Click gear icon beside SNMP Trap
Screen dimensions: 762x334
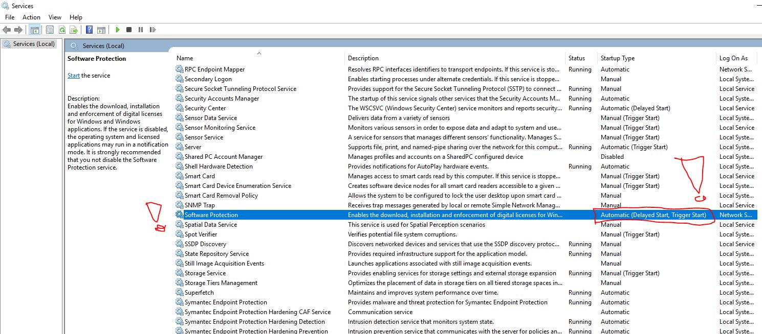[x=179, y=205]
